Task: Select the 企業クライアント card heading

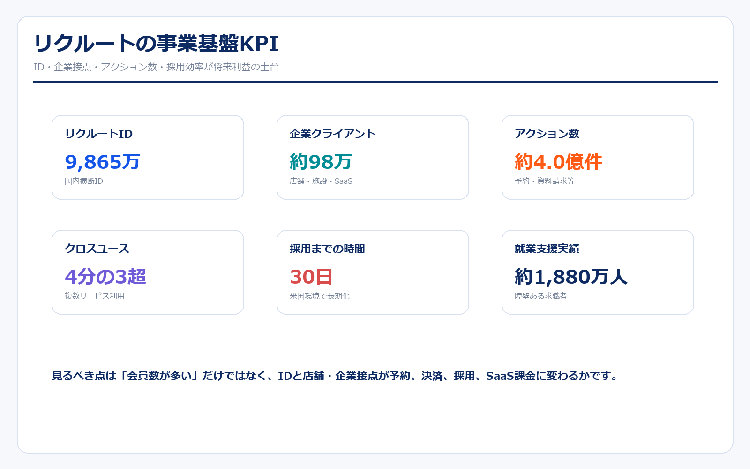Action: 333,134
